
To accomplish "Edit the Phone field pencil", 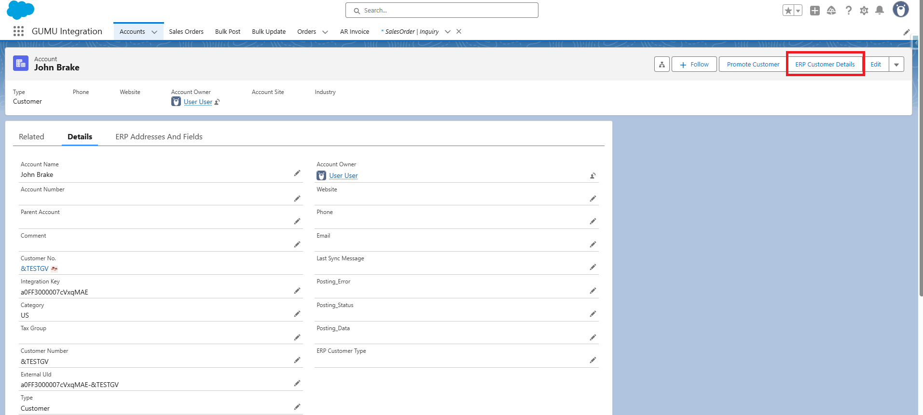I will [x=593, y=221].
